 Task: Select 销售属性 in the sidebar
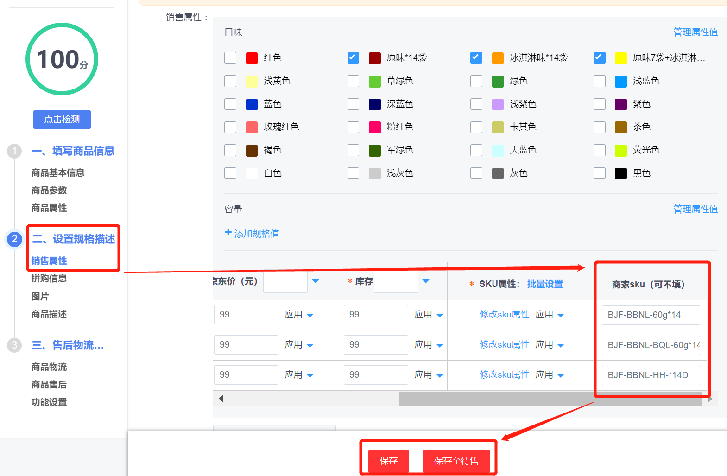click(x=49, y=260)
